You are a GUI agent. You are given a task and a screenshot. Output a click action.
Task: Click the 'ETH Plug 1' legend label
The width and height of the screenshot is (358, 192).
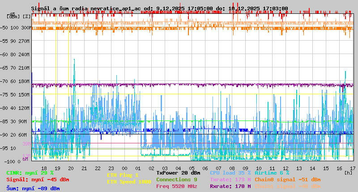[x=123, y=175]
